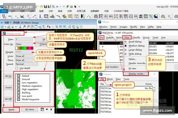Viewport: 178px width, 118px height.
Task: Toggle the Low vegetation checkbox
Action: pos(18,83)
